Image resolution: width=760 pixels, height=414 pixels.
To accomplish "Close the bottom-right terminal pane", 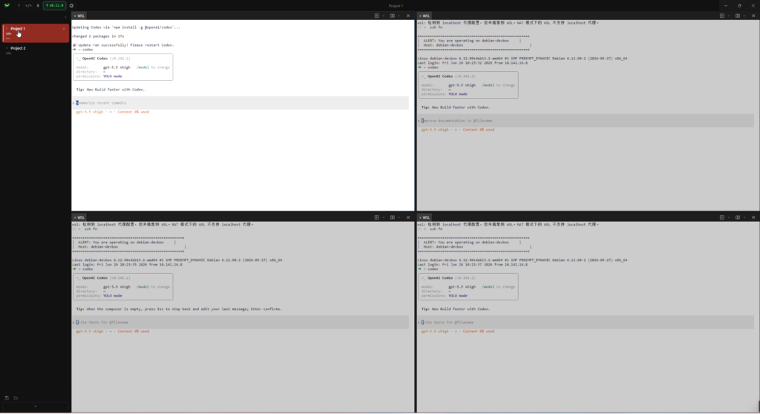I will pyautogui.click(x=753, y=217).
